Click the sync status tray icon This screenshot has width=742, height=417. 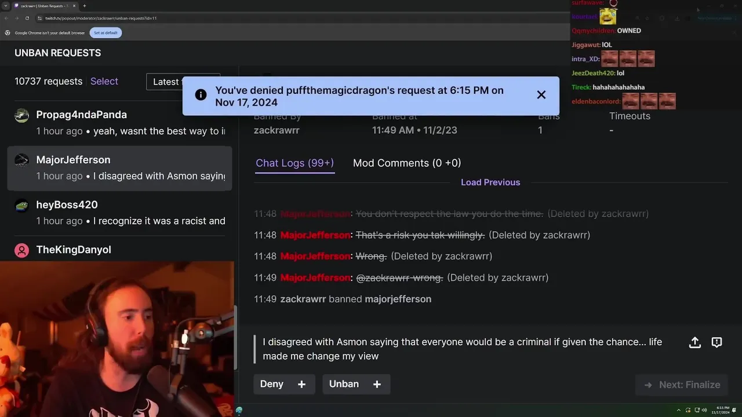[688, 410]
